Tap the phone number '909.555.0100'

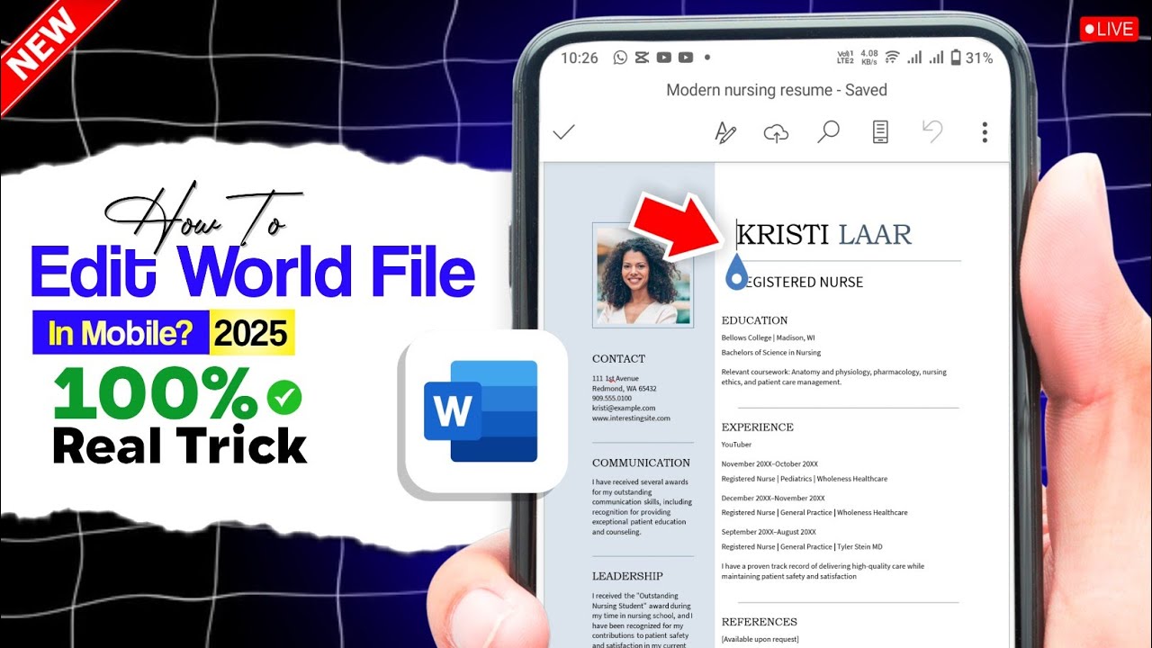click(x=612, y=398)
